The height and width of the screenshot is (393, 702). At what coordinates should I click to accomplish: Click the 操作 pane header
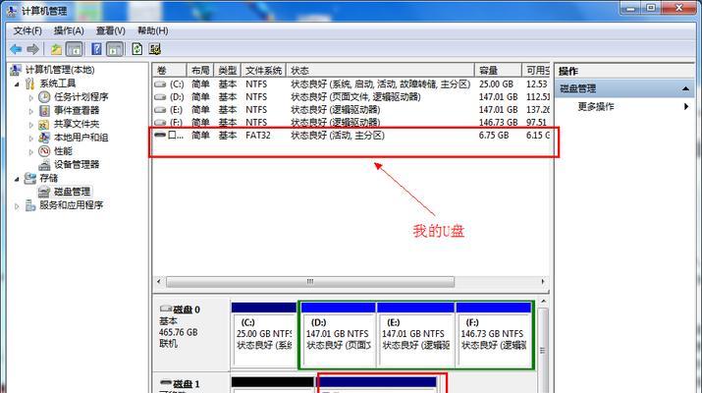[x=624, y=71]
